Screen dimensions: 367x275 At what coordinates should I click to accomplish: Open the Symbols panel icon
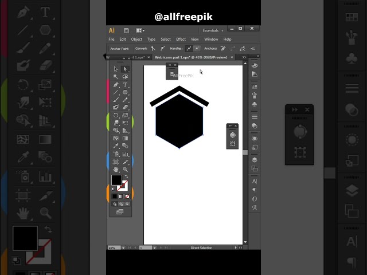coord(255,104)
